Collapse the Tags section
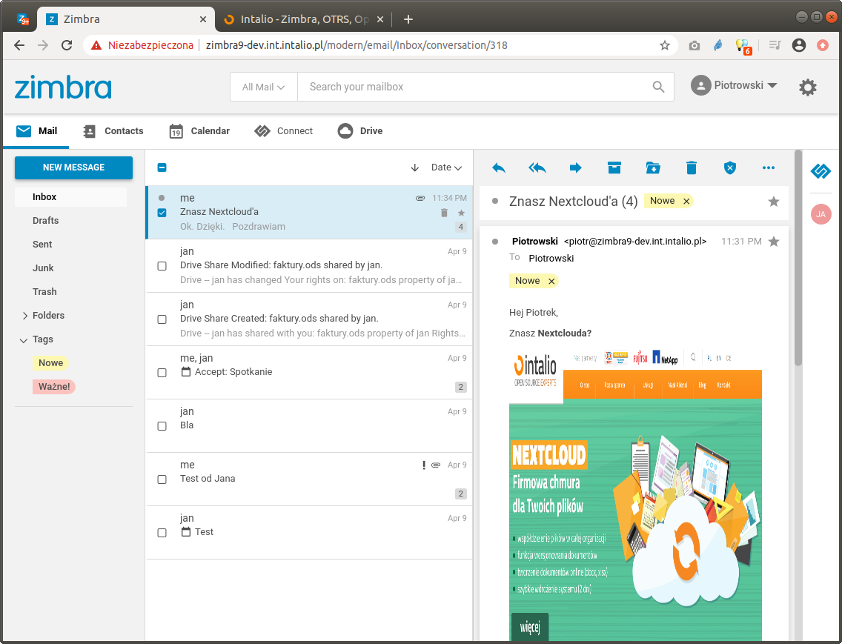The width and height of the screenshot is (842, 644). coord(24,340)
